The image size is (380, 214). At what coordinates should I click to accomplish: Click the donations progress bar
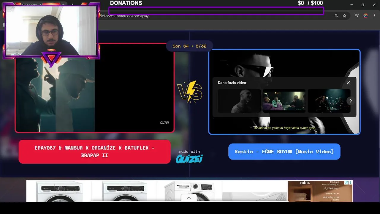pos(216,11)
